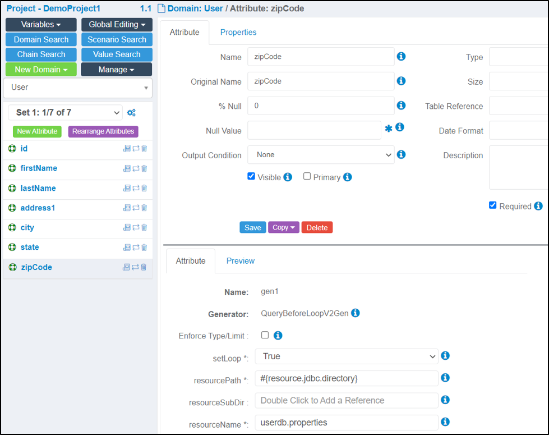
Task: Select the lastName attribute link
Action: (x=38, y=188)
